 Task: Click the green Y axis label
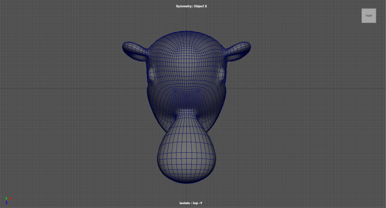6,198
